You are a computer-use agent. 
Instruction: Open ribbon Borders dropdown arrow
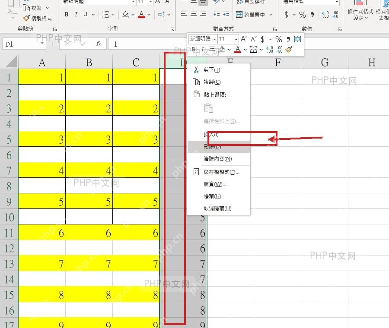coord(113,15)
